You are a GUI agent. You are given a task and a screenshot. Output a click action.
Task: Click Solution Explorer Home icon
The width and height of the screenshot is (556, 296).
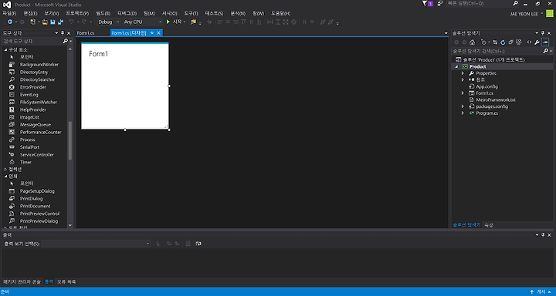[x=472, y=42]
